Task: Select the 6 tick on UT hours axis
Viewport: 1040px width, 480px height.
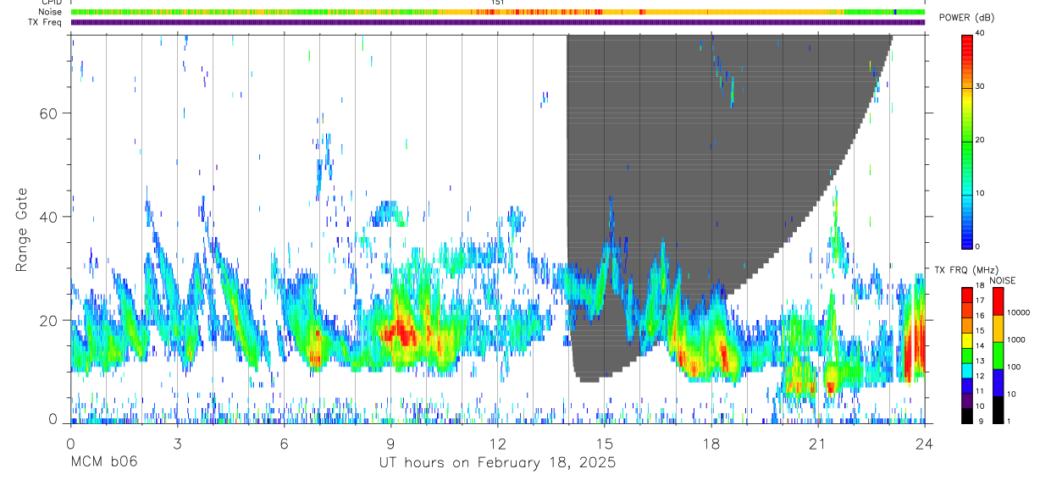Action: (x=284, y=443)
